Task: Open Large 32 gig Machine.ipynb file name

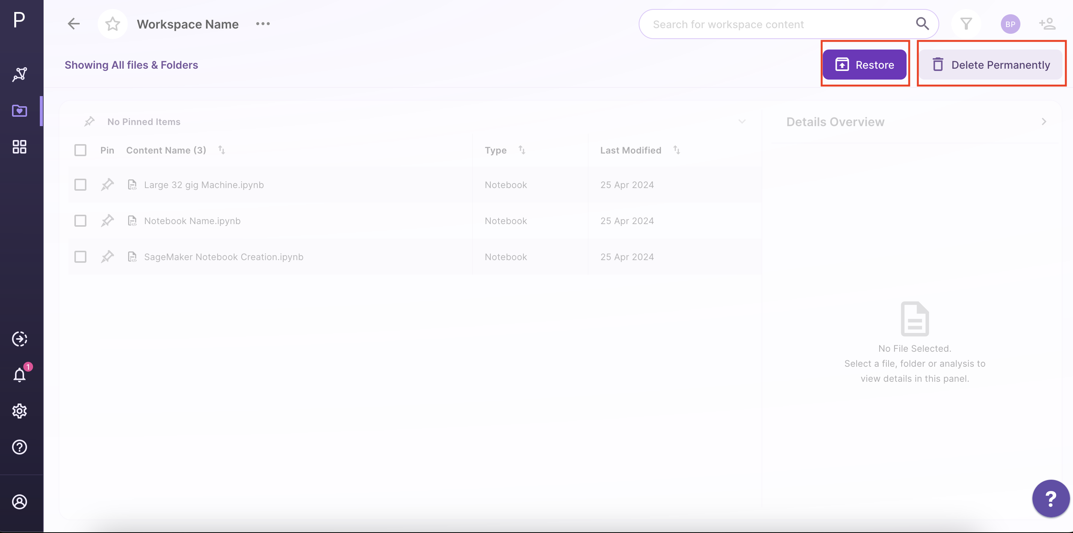Action: click(x=204, y=185)
